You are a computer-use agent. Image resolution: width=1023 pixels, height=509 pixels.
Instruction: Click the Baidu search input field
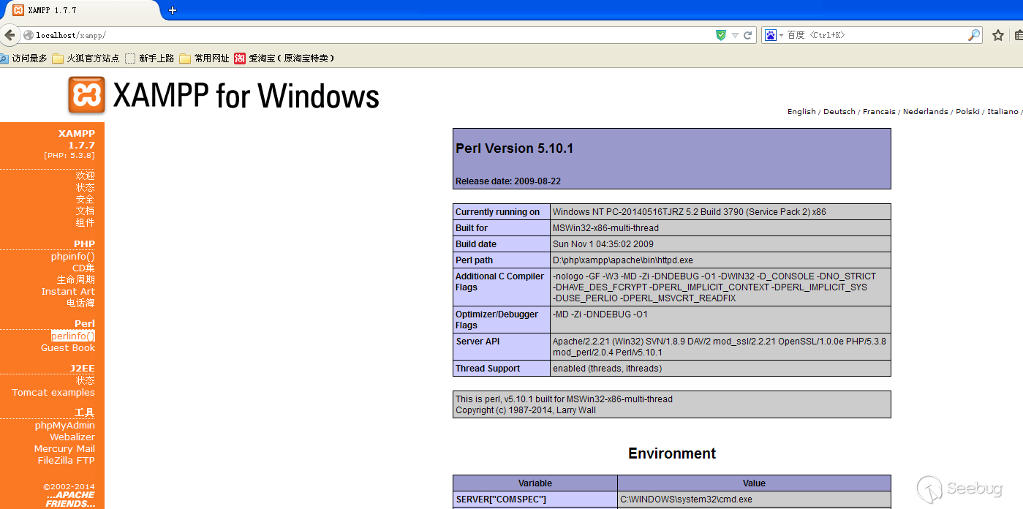pyautogui.click(x=877, y=35)
